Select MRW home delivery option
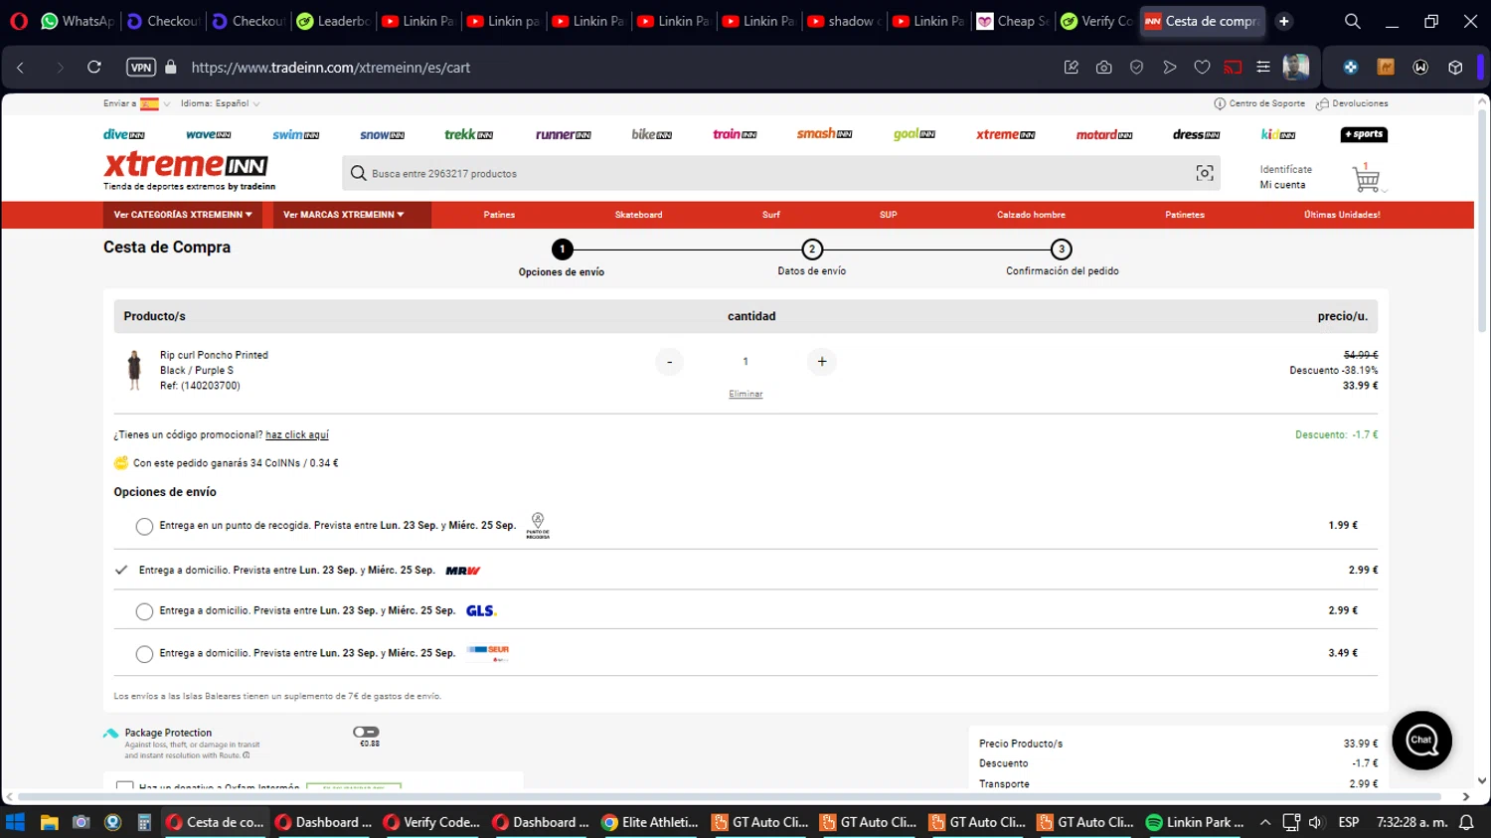Image resolution: width=1491 pixels, height=838 pixels. 121,571
